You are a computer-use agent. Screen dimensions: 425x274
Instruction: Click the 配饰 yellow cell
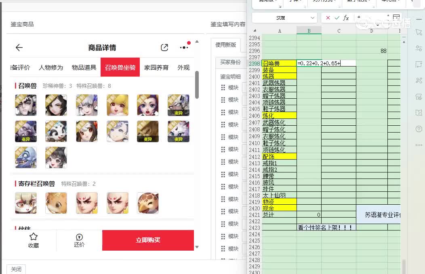(279, 157)
